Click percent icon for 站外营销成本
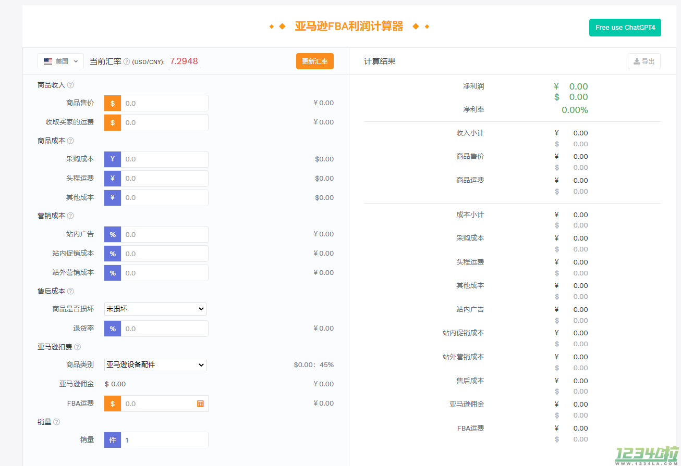 coord(113,273)
